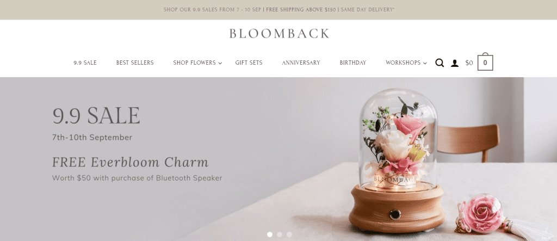Open the Birthday category link

[x=352, y=63]
